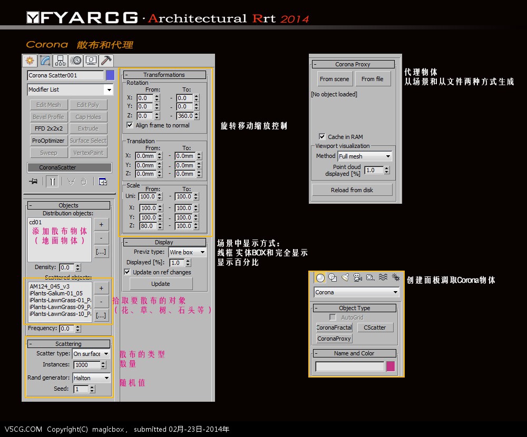Click the From scene button
This screenshot has height=437, width=527.
point(335,79)
